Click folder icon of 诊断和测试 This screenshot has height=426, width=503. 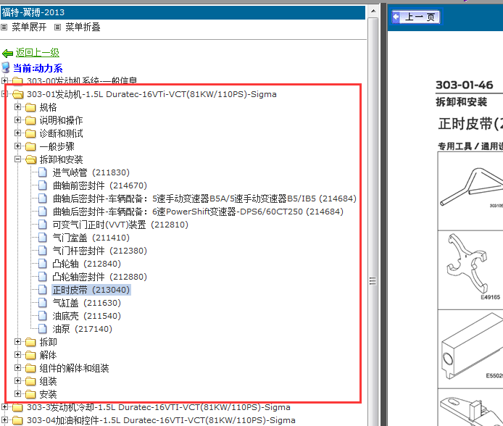coord(30,133)
